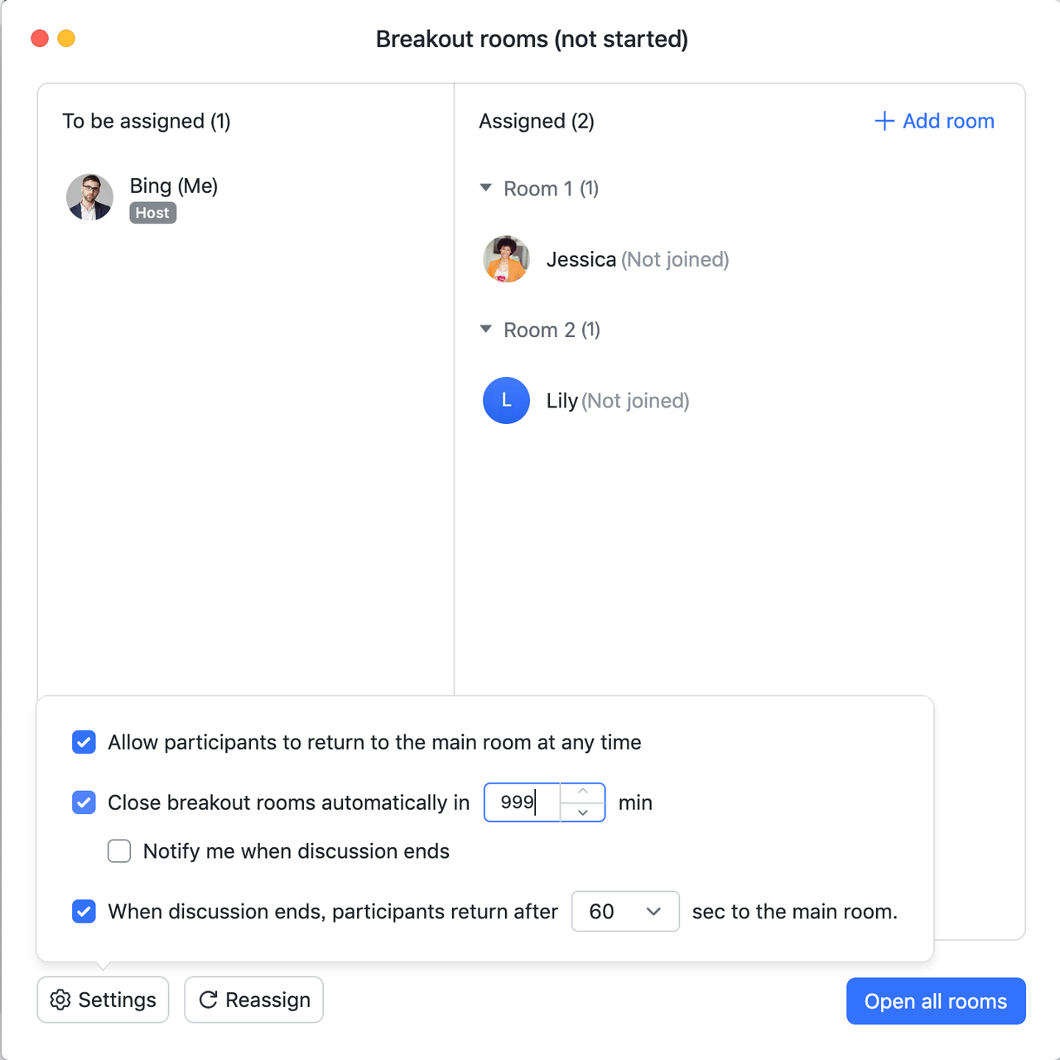This screenshot has width=1060, height=1060.
Task: Enable notify me when discussion ends
Action: (x=119, y=851)
